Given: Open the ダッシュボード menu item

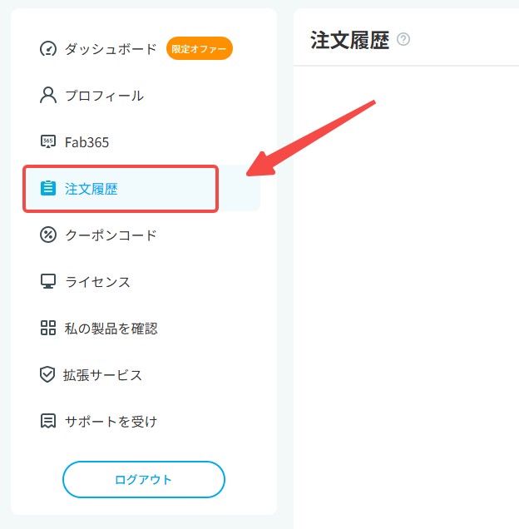Looking at the screenshot, I should [111, 49].
